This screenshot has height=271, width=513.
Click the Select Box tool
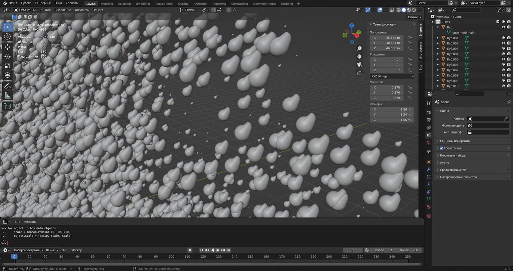click(x=7, y=27)
